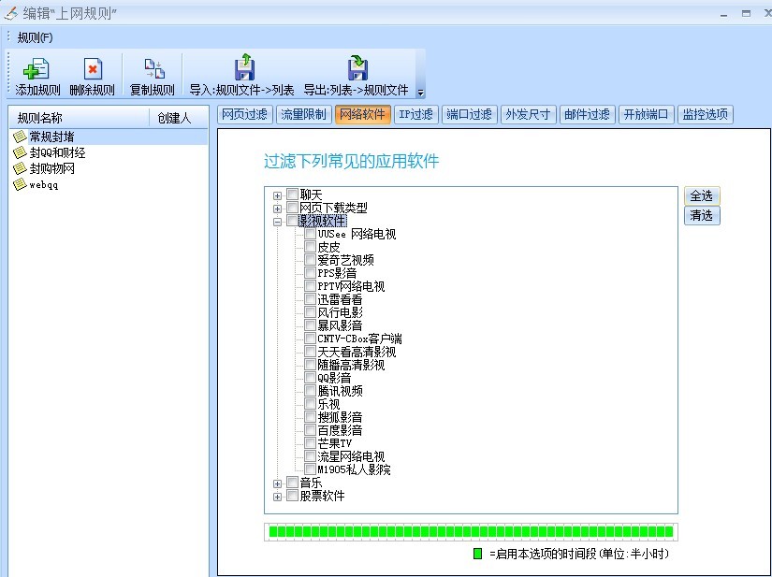Viewport: 772px width, 577px height.
Task: Open the toolbar overflow arrow
Action: [x=420, y=92]
